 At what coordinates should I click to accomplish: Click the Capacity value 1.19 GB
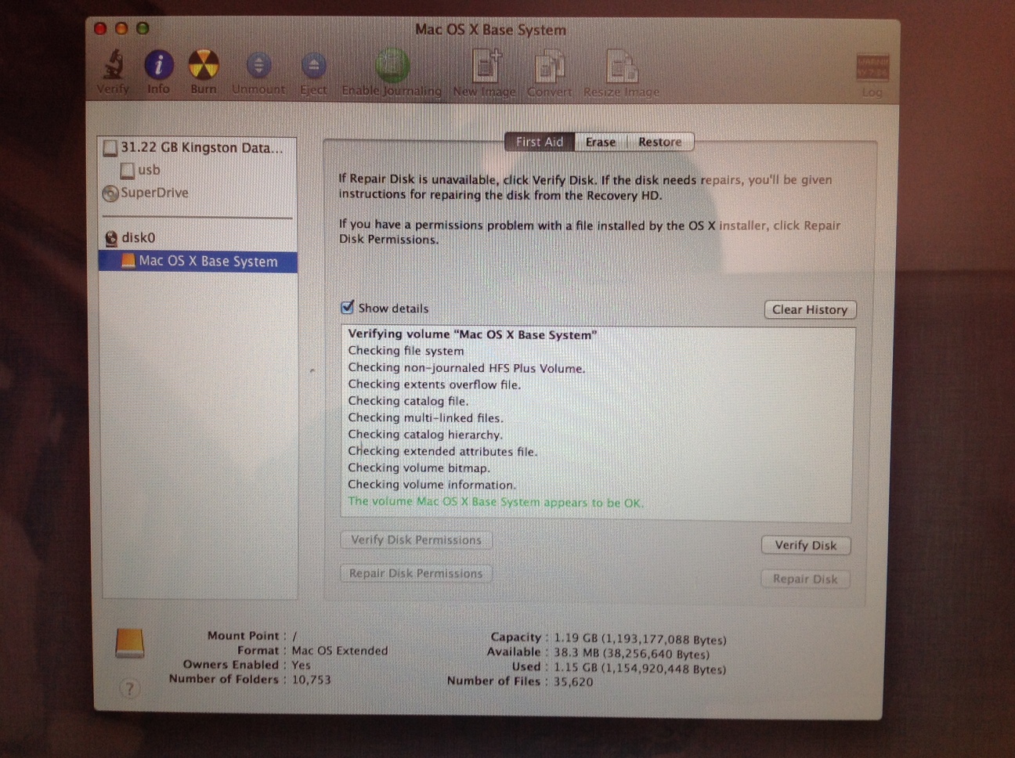tap(640, 639)
